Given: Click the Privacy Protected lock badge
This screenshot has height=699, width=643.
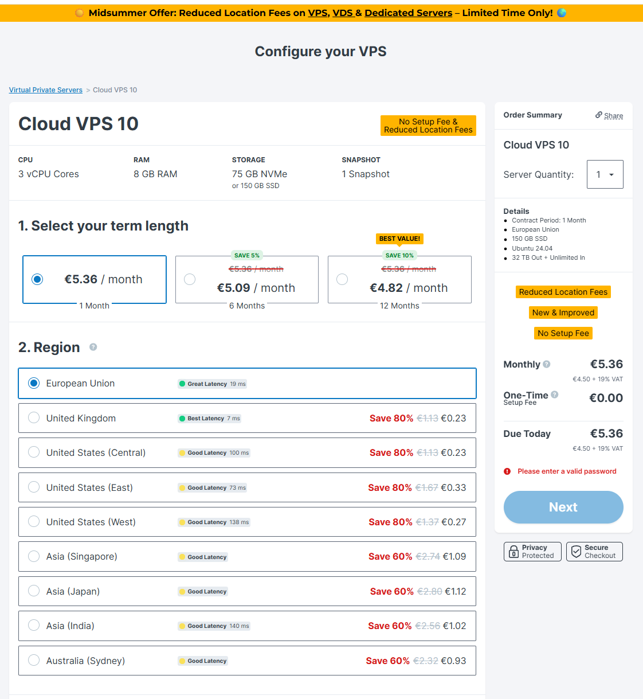Looking at the screenshot, I should tap(532, 552).
